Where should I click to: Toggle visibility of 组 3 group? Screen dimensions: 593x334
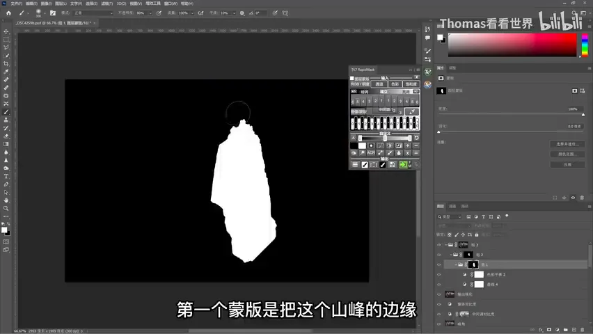[x=439, y=245]
